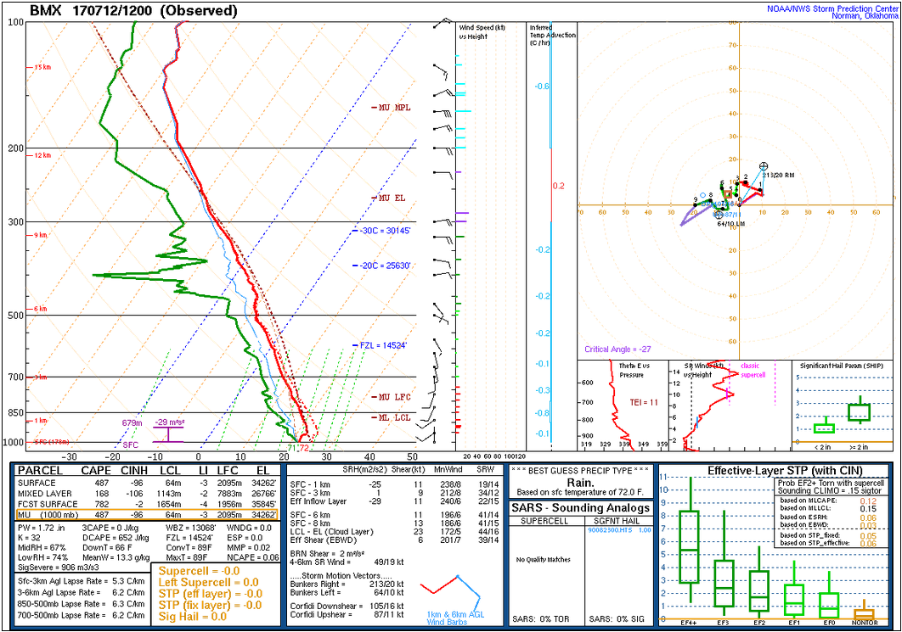Select the STP (fix layer) = -0.0 text

(211, 605)
